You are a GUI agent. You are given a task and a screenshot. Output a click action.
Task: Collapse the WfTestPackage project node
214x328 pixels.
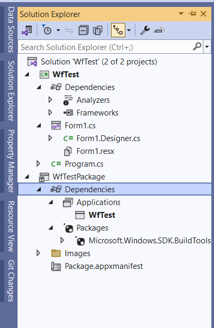[27, 177]
